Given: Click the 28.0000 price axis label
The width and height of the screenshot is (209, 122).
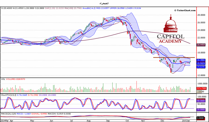Looking at the screenshot, I should [201, 15].
